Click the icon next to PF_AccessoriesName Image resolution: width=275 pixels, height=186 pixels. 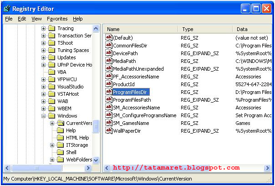point(109,76)
